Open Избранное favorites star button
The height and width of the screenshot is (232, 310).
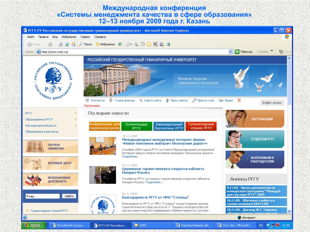[x=105, y=44]
